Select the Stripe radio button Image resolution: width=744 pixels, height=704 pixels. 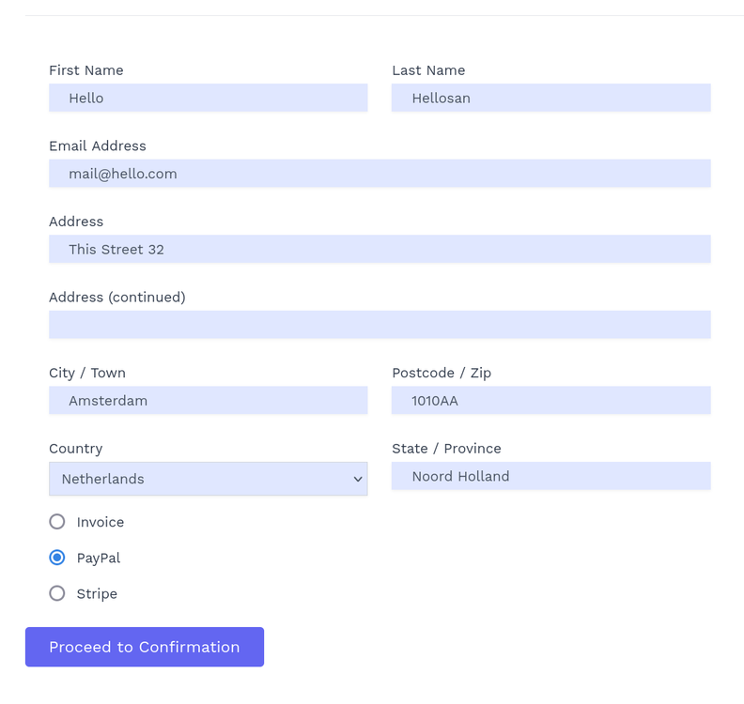pos(57,593)
